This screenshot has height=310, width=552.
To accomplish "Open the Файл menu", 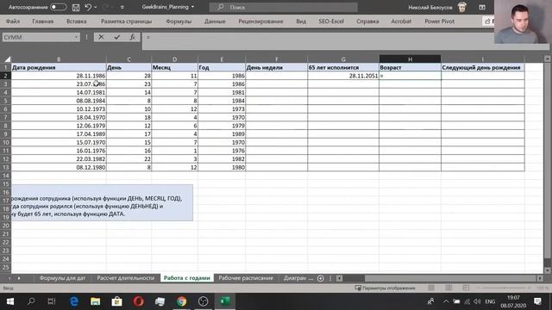I will click(x=13, y=22).
